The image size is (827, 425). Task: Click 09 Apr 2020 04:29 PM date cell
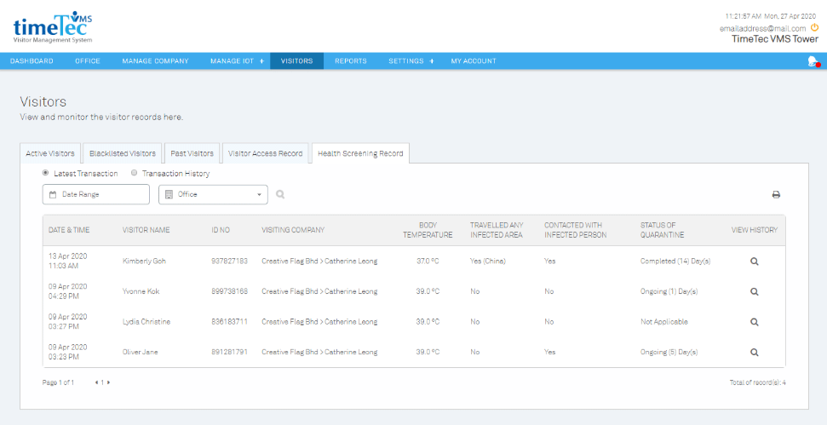(x=67, y=291)
